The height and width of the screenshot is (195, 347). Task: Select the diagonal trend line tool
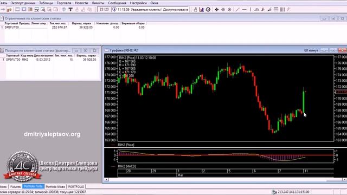click(x=237, y=10)
